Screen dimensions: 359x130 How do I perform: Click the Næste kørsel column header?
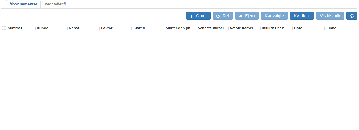point(242,28)
